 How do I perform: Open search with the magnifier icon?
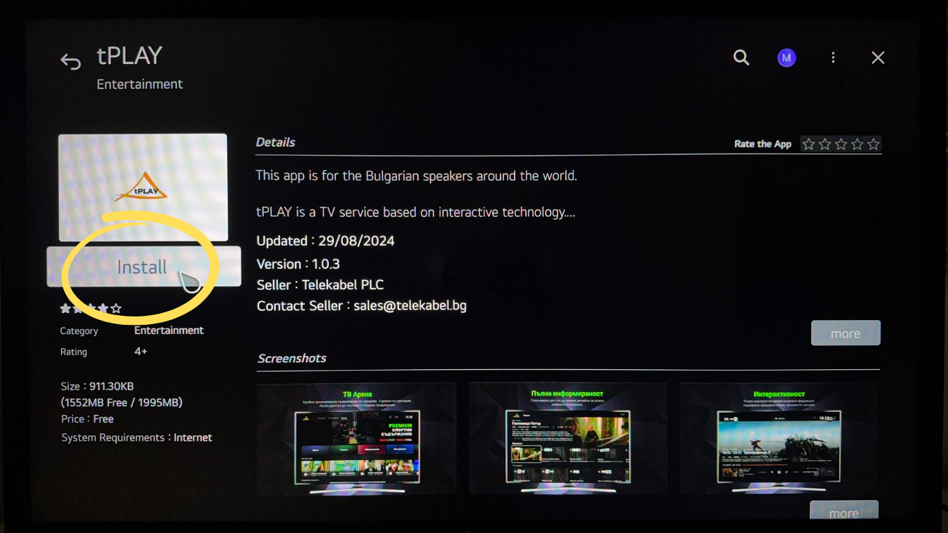click(741, 58)
